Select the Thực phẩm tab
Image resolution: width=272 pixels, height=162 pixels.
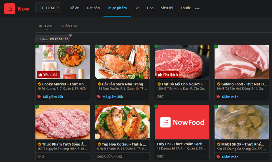(117, 8)
